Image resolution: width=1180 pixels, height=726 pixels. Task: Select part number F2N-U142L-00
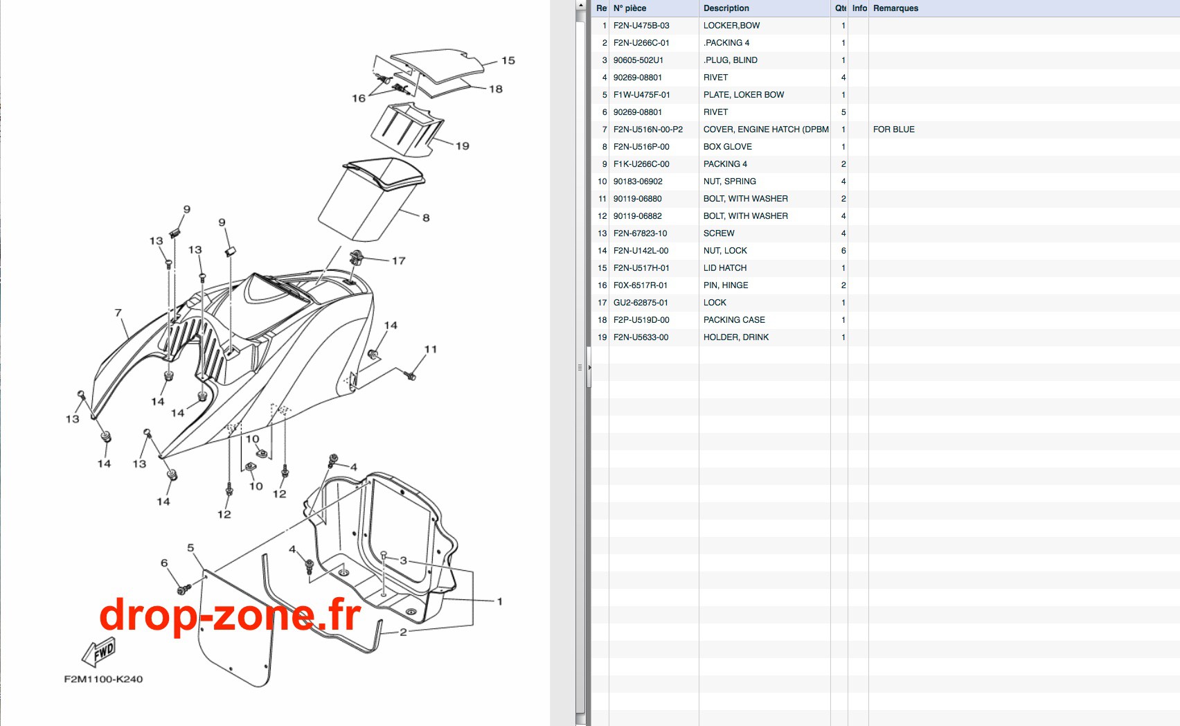point(641,251)
